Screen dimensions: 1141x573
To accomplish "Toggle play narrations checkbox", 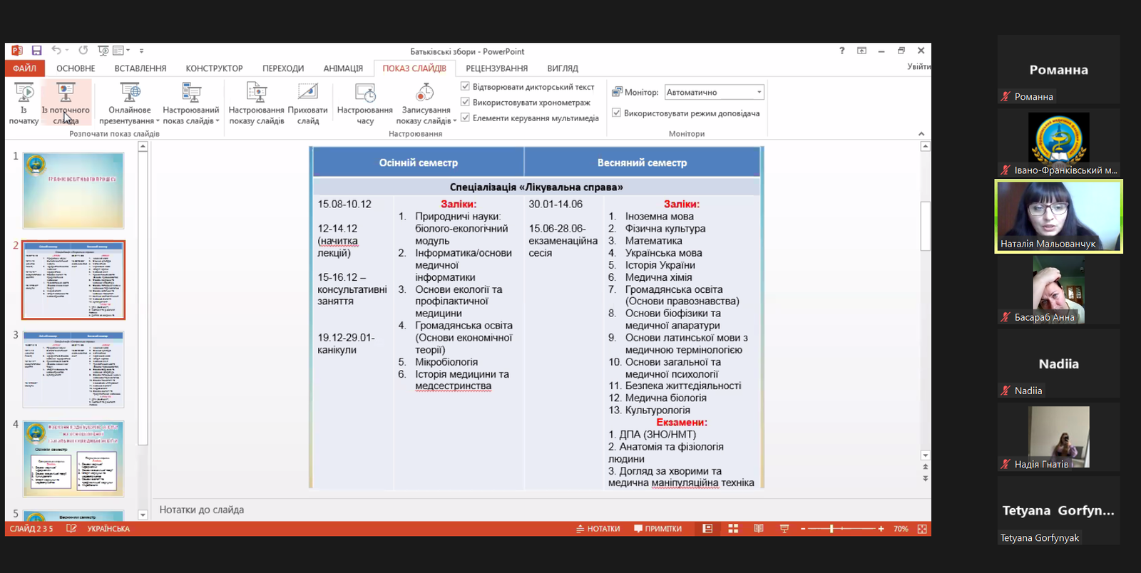I will point(465,87).
